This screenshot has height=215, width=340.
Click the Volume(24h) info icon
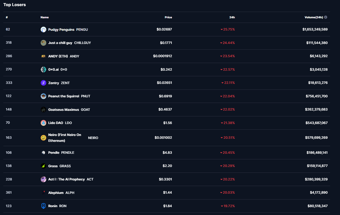click(x=326, y=17)
